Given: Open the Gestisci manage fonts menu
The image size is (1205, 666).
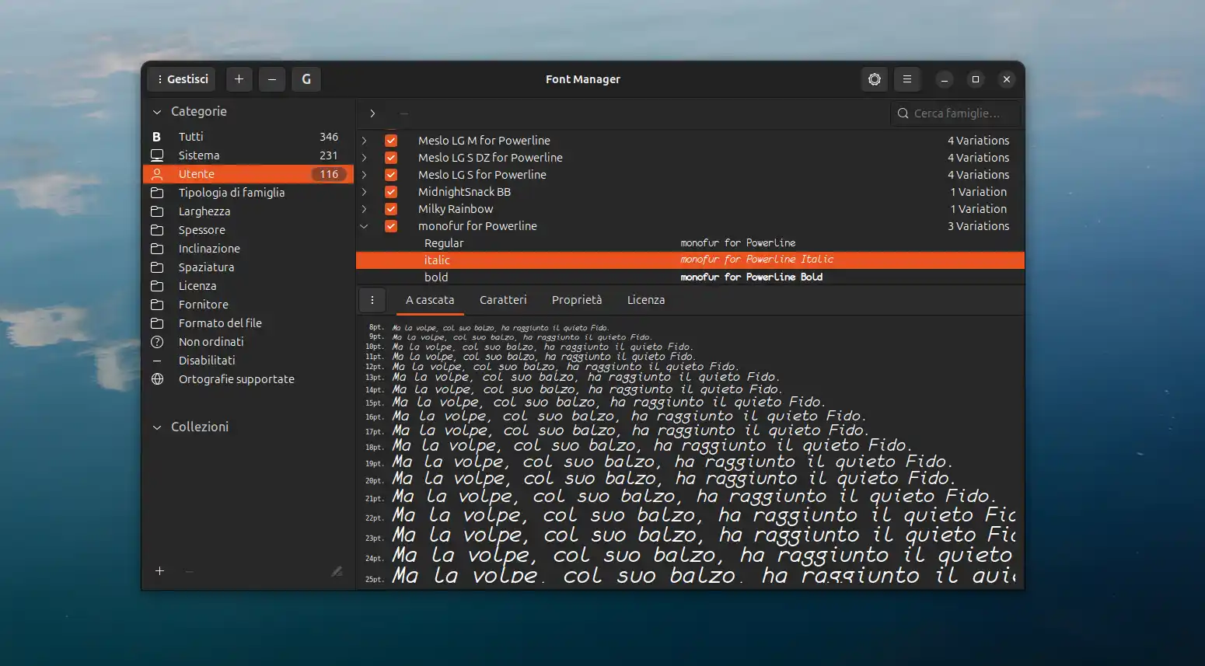Looking at the screenshot, I should (x=180, y=78).
